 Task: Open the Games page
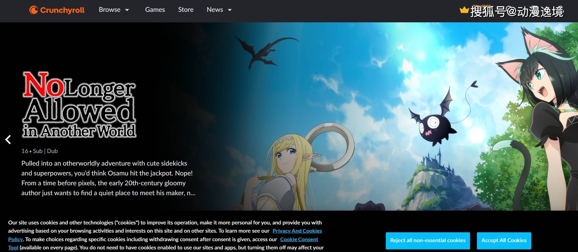[x=155, y=10]
